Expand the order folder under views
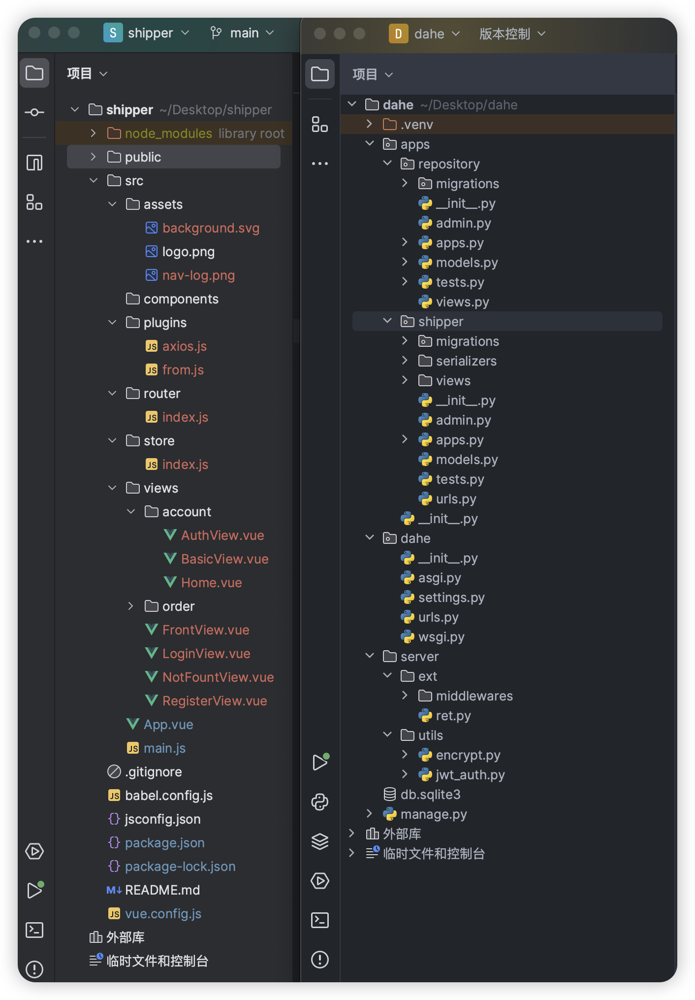The width and height of the screenshot is (695, 1000). (131, 606)
